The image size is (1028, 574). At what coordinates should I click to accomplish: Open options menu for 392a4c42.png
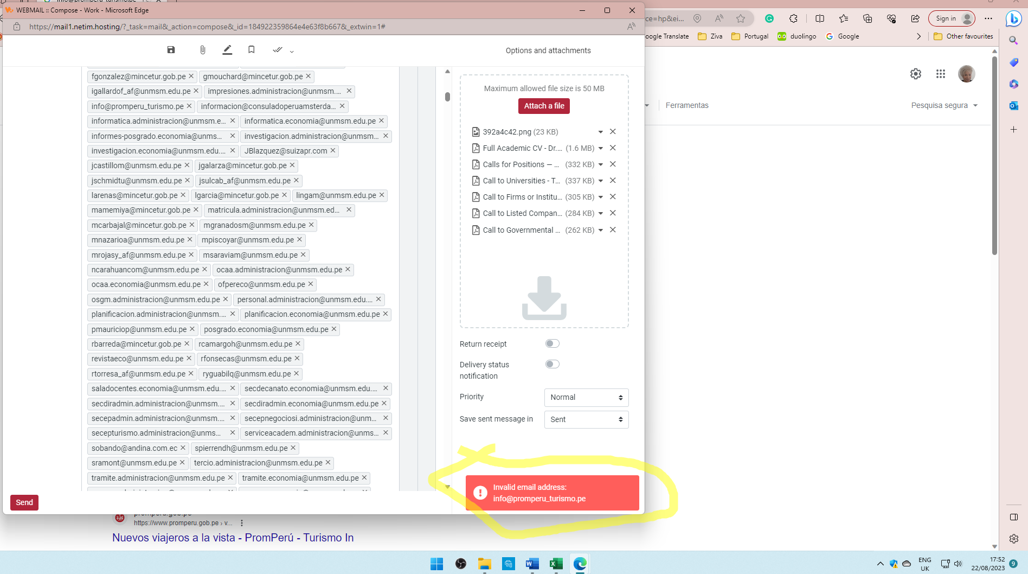[601, 132]
